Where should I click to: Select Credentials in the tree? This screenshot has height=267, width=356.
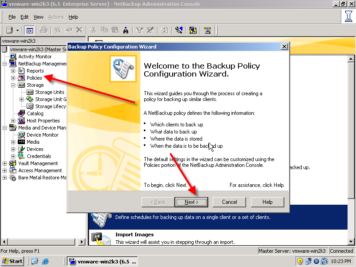[39, 156]
